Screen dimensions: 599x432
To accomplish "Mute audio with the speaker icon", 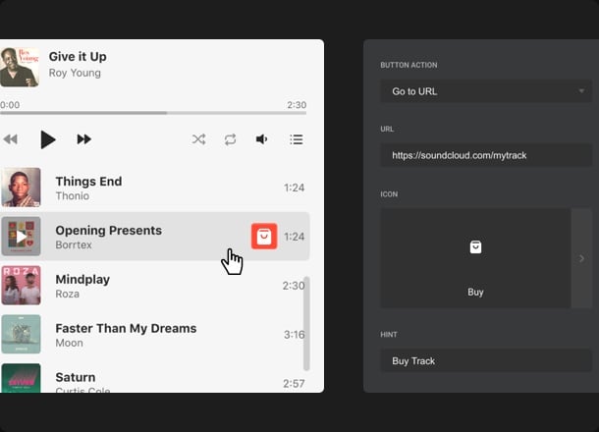I will (261, 139).
